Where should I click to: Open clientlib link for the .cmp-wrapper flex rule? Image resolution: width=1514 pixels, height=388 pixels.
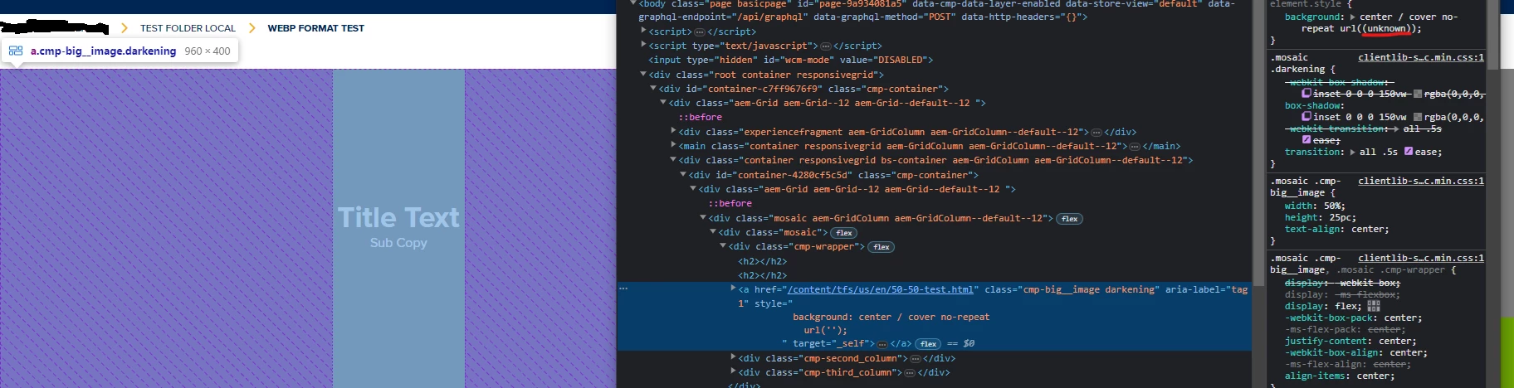[1421, 258]
